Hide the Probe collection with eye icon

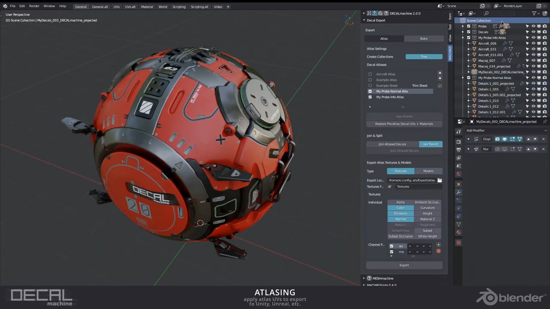coord(533,26)
